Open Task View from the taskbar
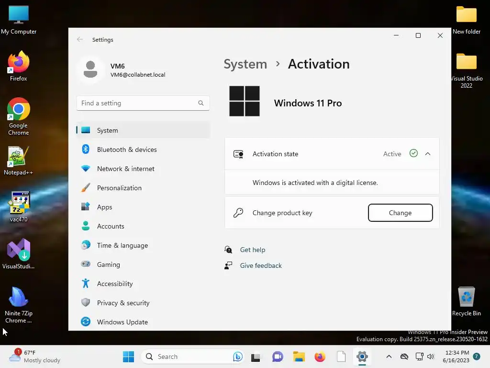Viewport: 490px width, 368px height. point(256,357)
